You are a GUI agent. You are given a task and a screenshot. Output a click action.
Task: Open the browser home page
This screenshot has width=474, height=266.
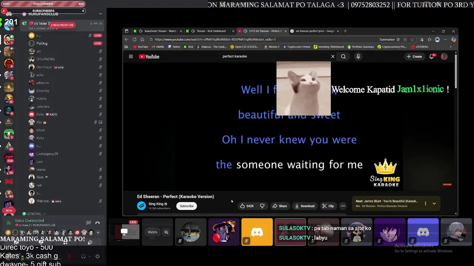click(x=142, y=39)
